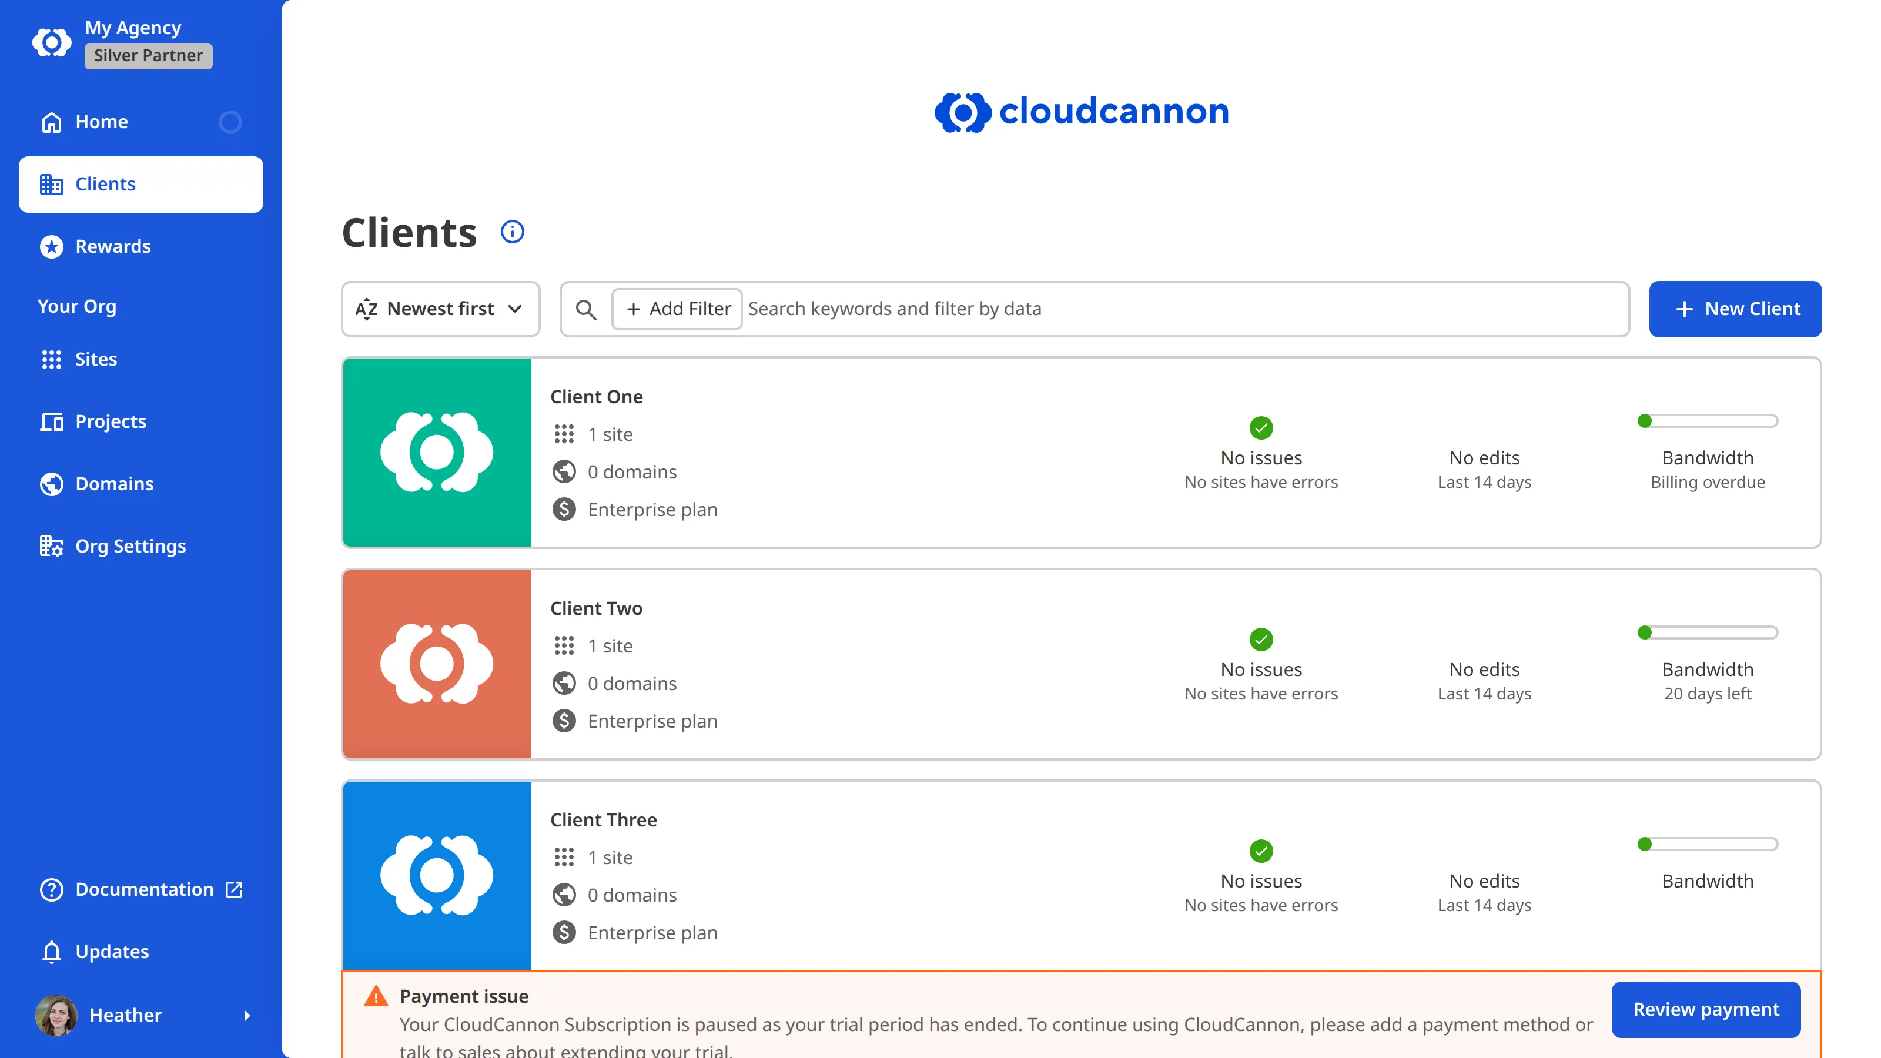Image resolution: width=1881 pixels, height=1058 pixels.
Task: Go to Sites in sidebar
Action: coord(141,359)
